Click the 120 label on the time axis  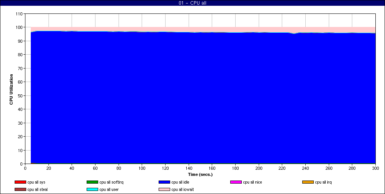point(165,169)
